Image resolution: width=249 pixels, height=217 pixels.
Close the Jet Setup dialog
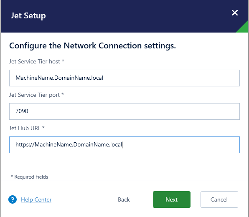[x=235, y=13]
